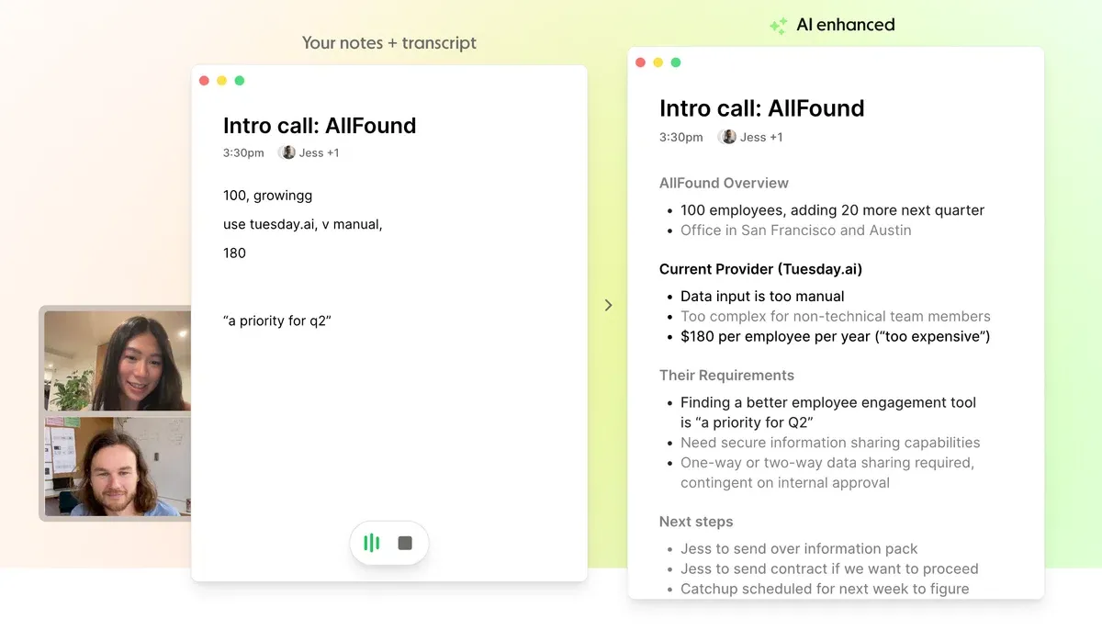Close the raw notes window with red button

[x=204, y=81]
